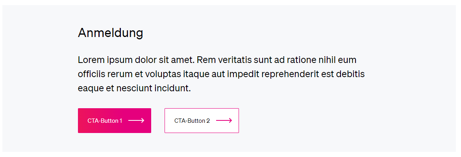Click the empty gap between the two CTA buttons

[x=158, y=120]
